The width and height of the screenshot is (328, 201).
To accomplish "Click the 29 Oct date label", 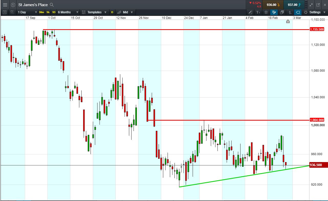I will pyautogui.click(x=98, y=18).
